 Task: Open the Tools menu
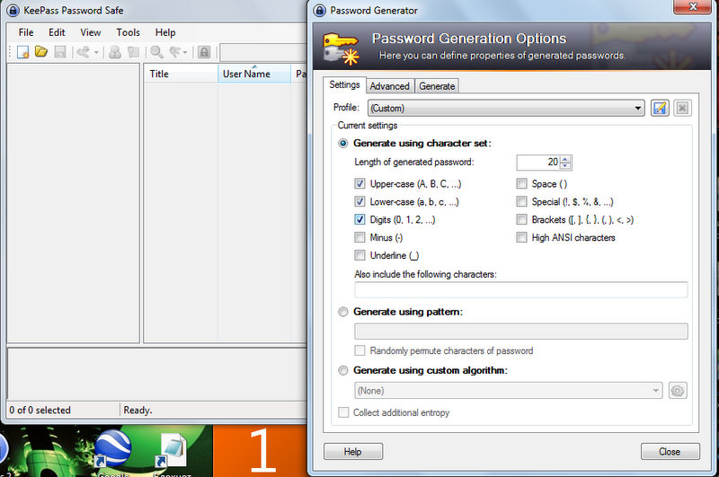coord(128,32)
